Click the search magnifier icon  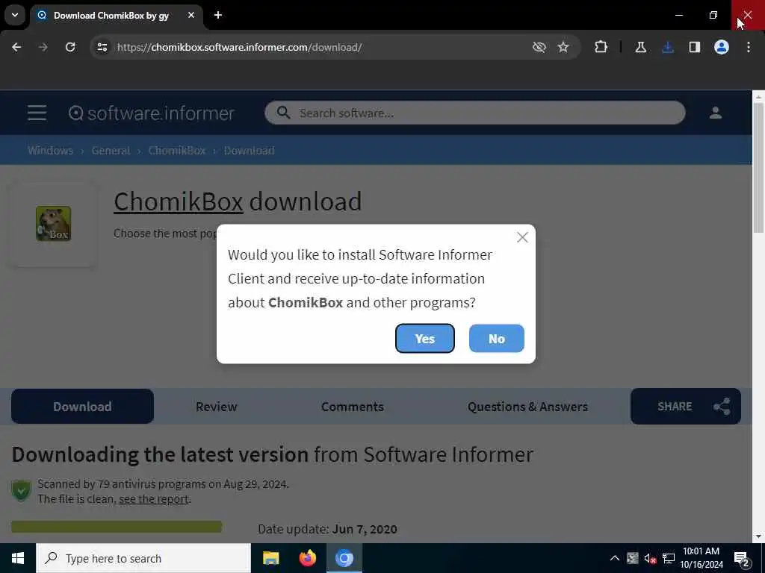point(283,113)
